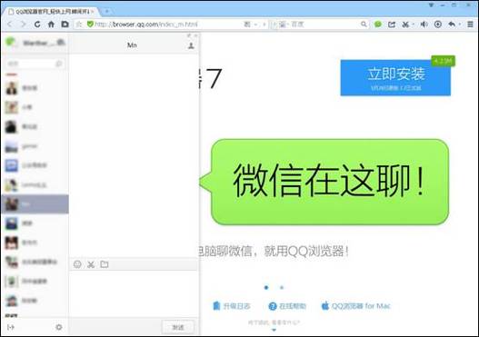Image resolution: width=479 pixels, height=337 pixels.
Task: Click the browser forward arrow
Action: pos(24,25)
